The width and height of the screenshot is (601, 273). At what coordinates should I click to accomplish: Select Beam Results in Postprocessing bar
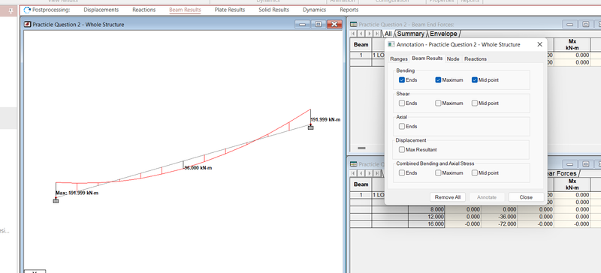[185, 10]
